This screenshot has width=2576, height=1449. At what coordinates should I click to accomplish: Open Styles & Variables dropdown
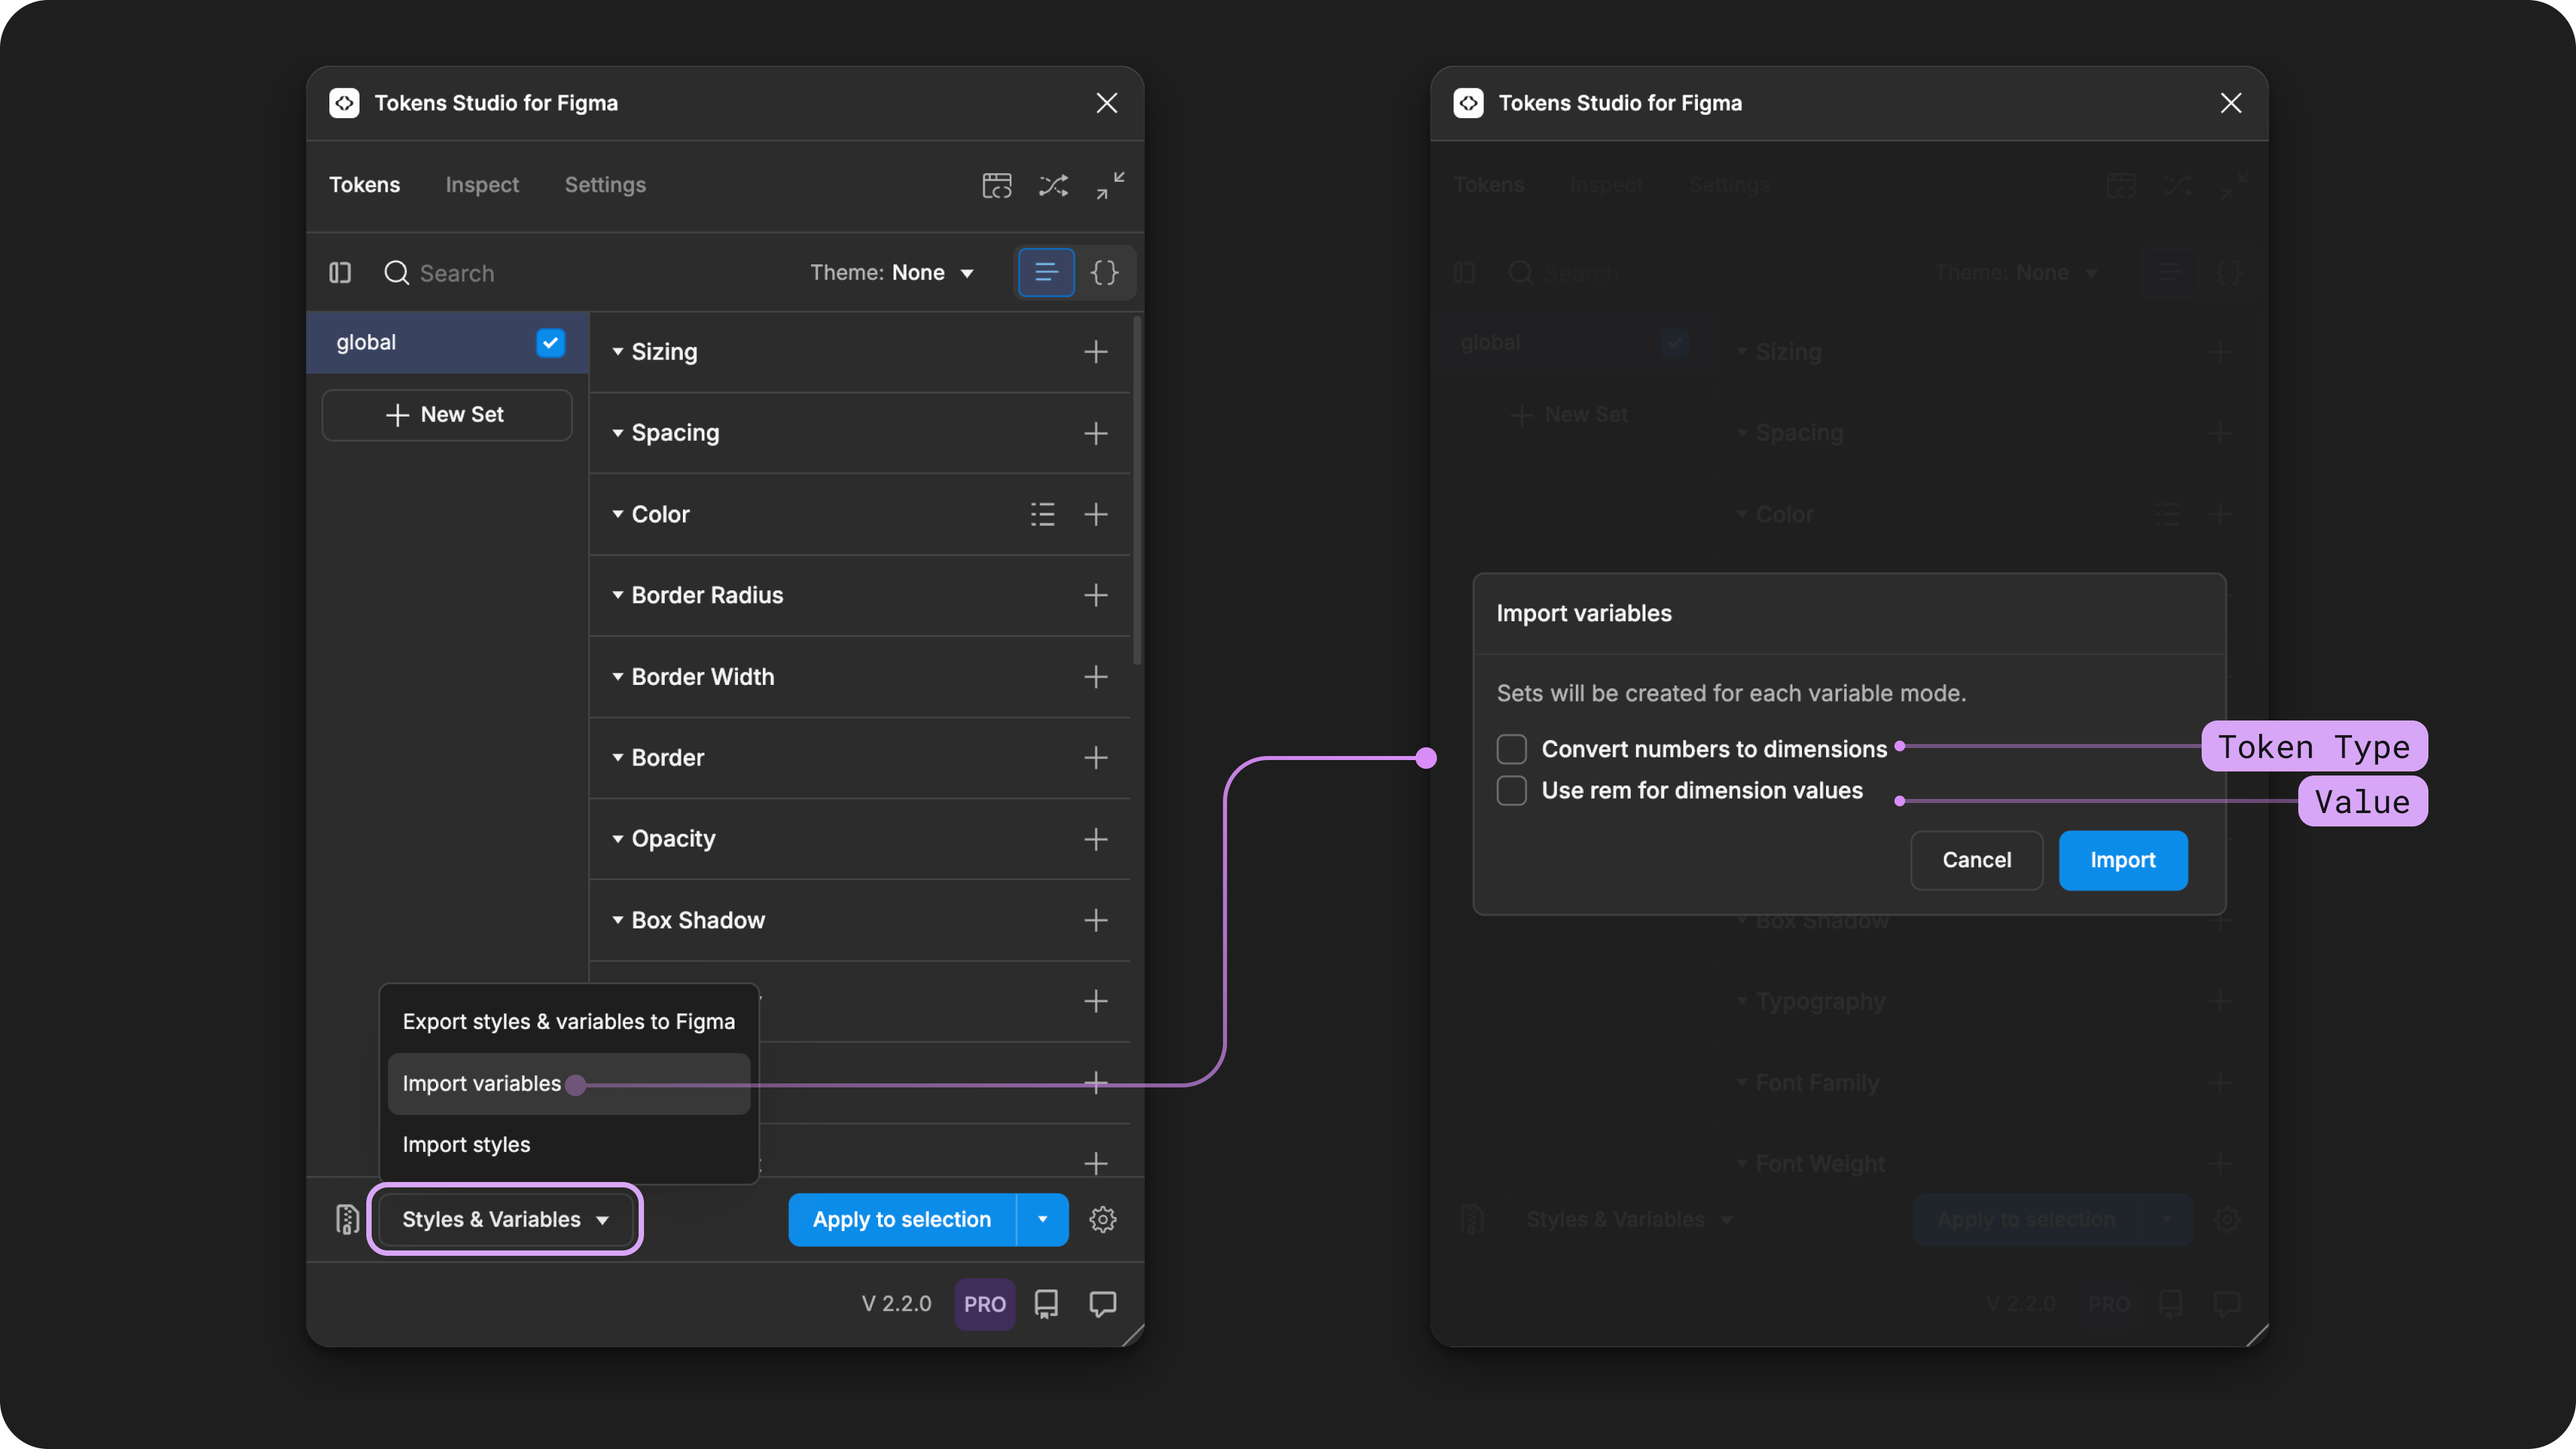click(x=505, y=1219)
